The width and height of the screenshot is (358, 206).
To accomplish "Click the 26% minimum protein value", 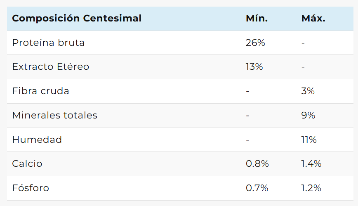I will pyautogui.click(x=255, y=43).
